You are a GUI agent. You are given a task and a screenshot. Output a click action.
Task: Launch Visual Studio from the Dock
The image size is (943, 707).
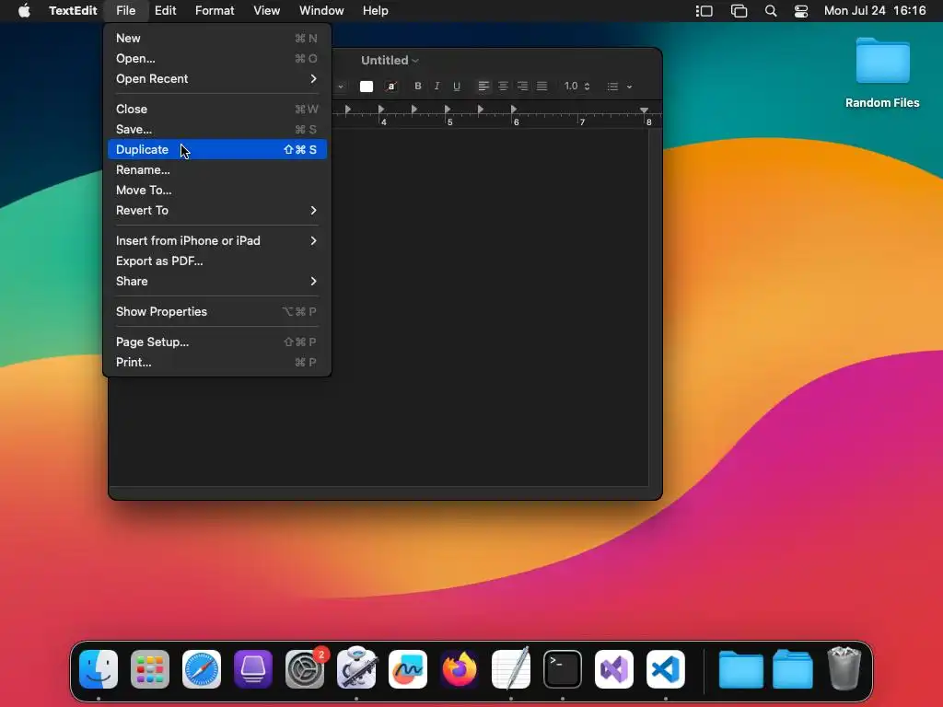pyautogui.click(x=614, y=669)
